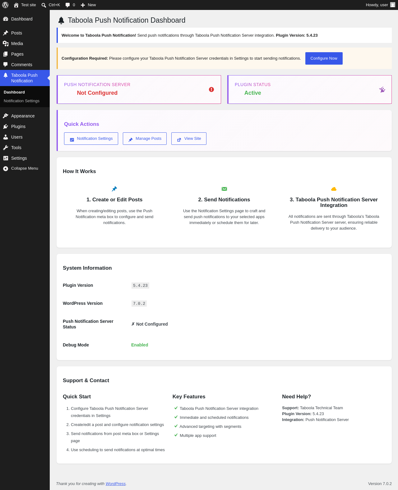Click the '1. Create or Edit Posts' heading
The width and height of the screenshot is (398, 490).
(x=114, y=200)
